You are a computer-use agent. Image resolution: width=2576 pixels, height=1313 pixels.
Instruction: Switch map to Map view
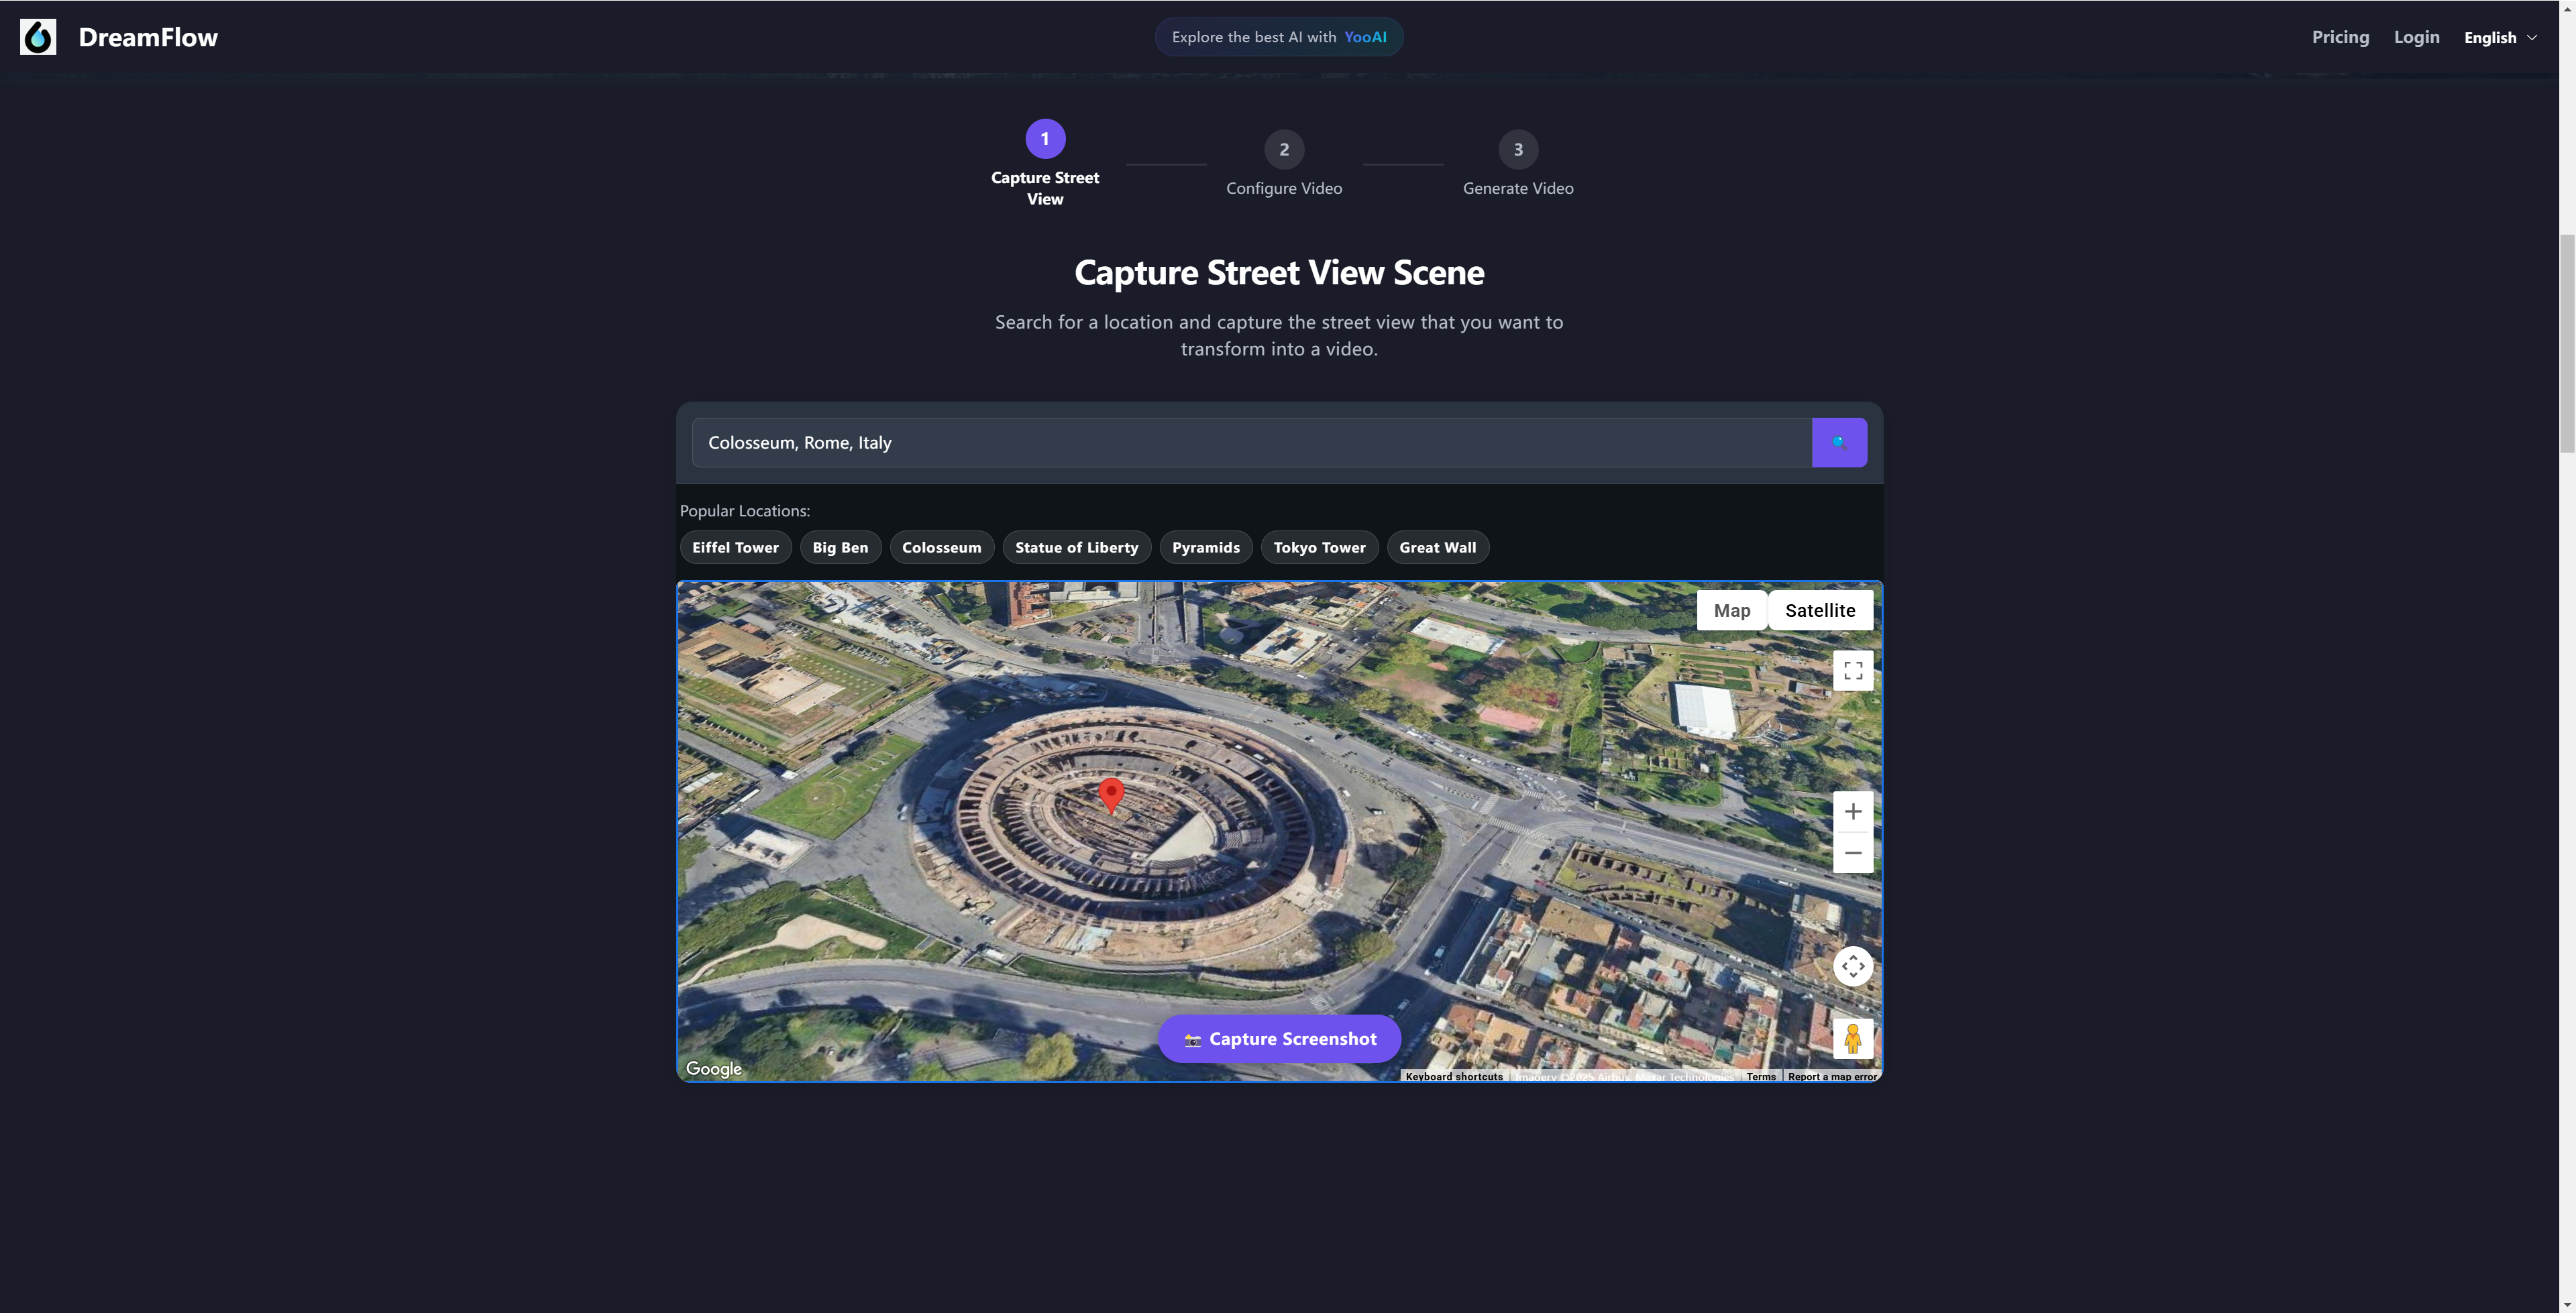(1731, 610)
